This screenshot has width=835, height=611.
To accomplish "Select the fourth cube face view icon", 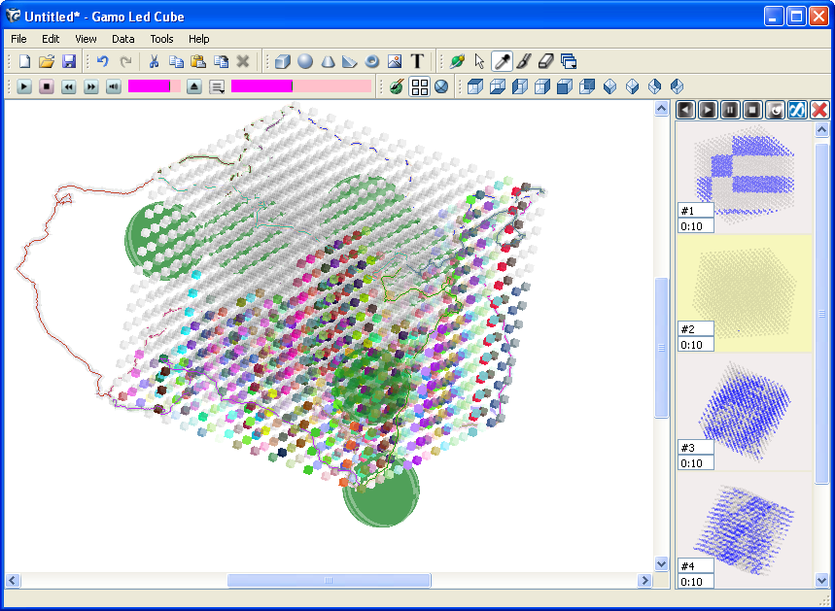I will pyautogui.click(x=542, y=86).
